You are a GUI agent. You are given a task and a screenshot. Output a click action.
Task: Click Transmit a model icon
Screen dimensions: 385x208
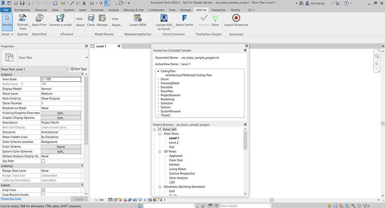coord(60,19)
